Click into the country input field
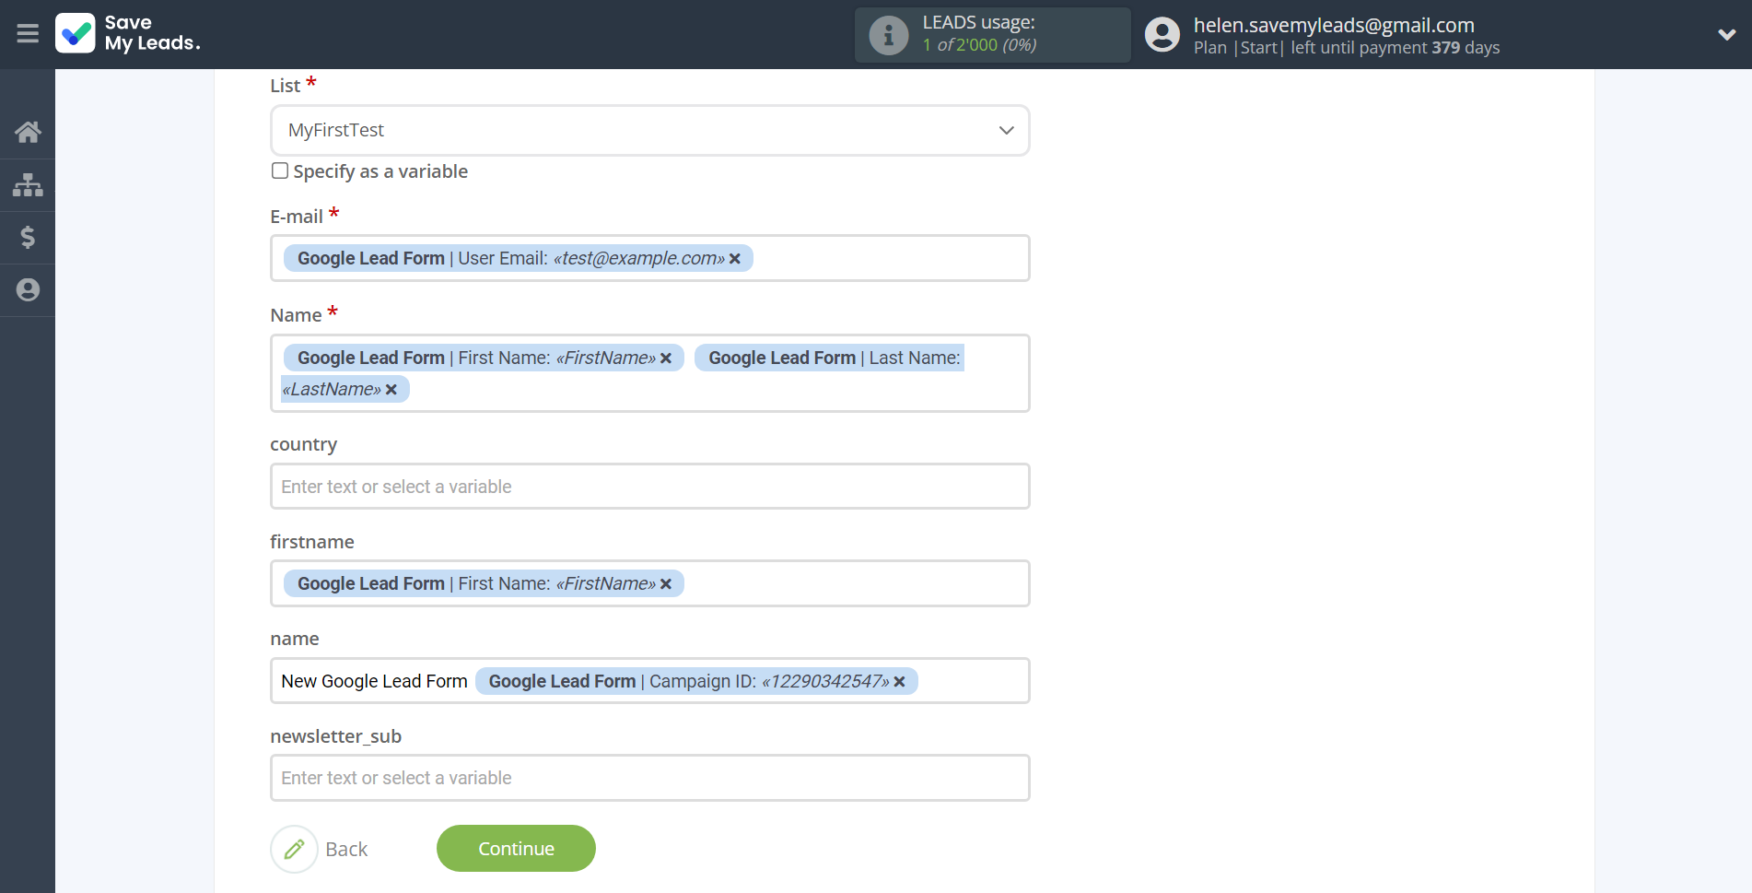Viewport: 1752px width, 893px height. point(650,486)
